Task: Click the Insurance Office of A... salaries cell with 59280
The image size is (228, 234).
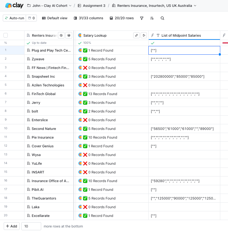Action: [184, 181]
